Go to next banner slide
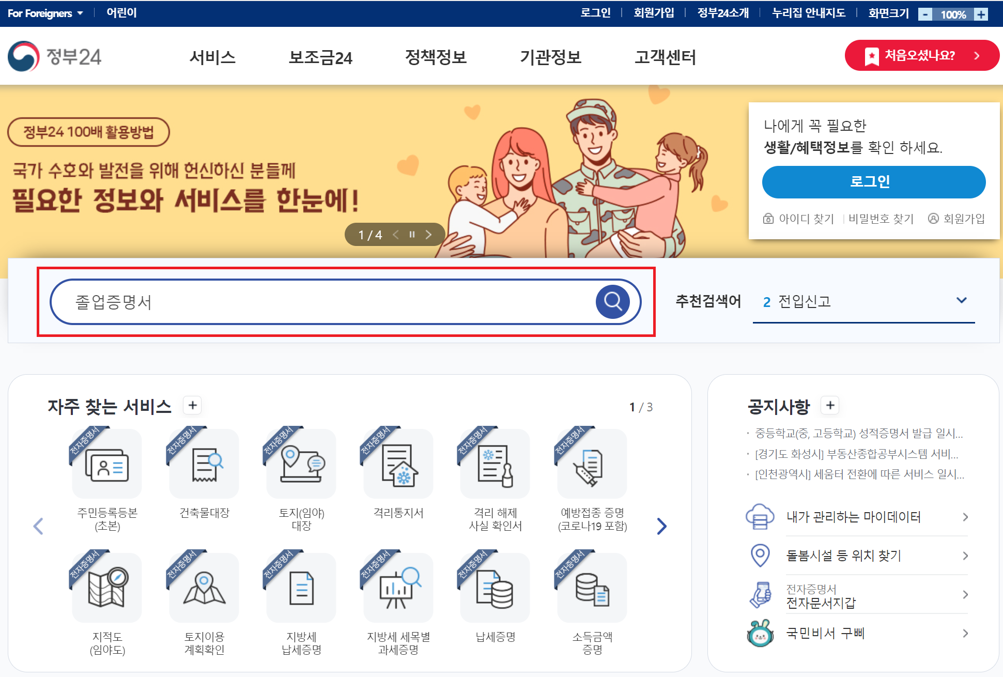 [x=428, y=235]
